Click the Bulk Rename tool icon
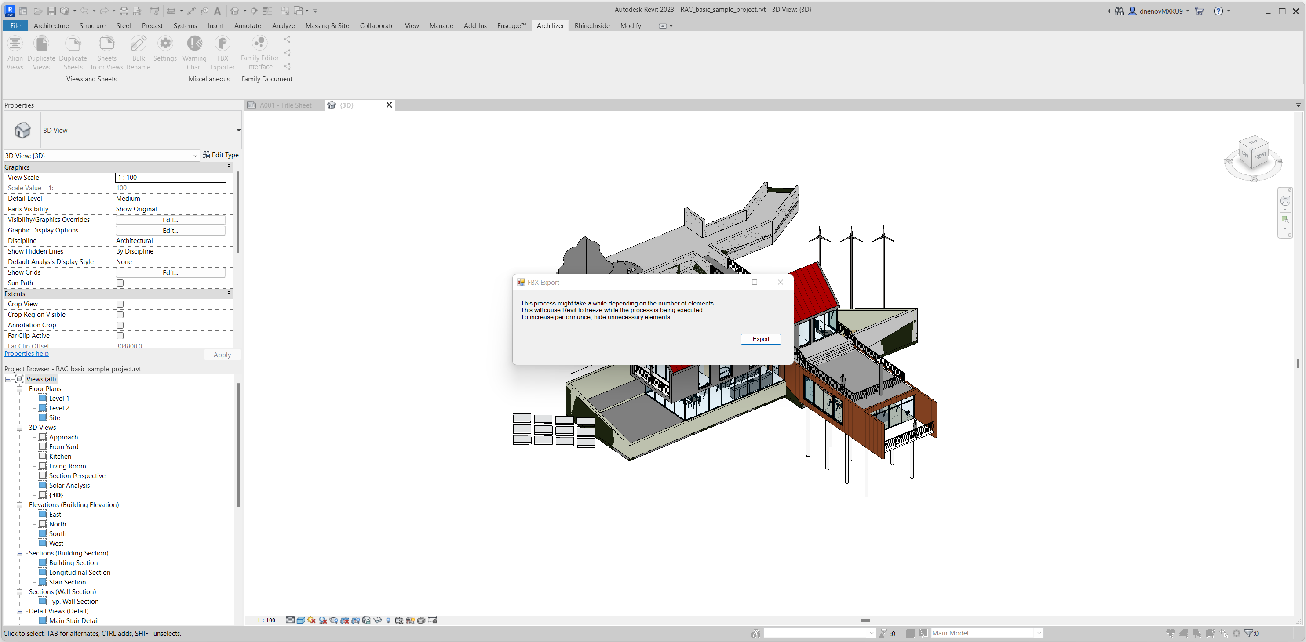The image size is (1306, 642). (139, 44)
